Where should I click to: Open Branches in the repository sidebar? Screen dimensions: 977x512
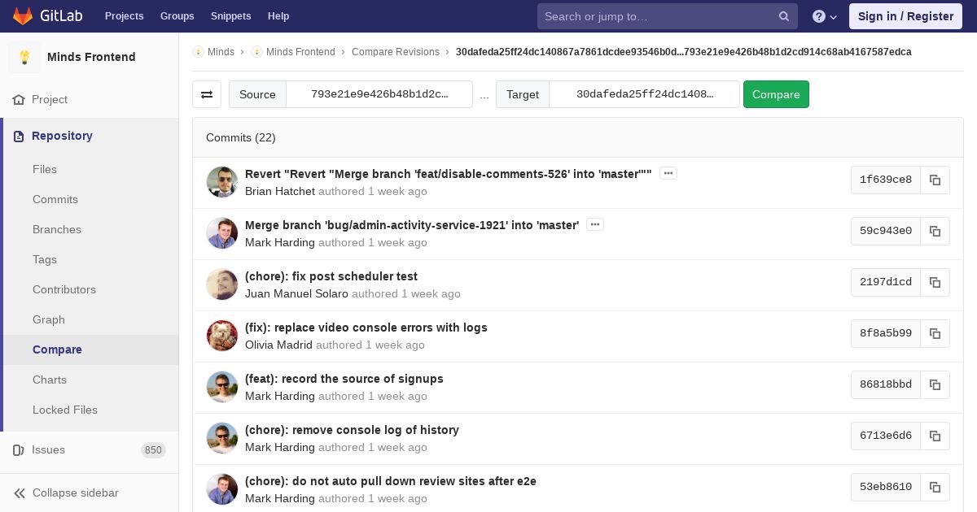[x=57, y=229]
